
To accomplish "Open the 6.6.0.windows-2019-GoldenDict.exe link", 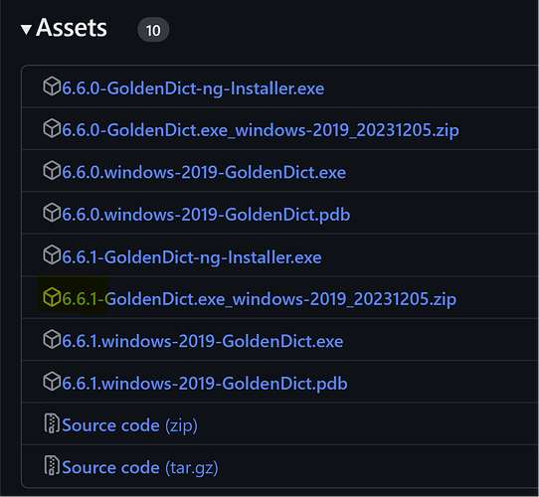I will click(x=204, y=173).
